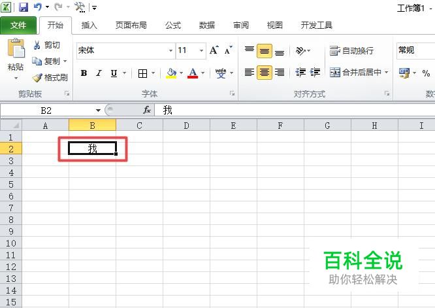
Task: Open the fill color dropdown arrow
Action: pyautogui.click(x=181, y=73)
